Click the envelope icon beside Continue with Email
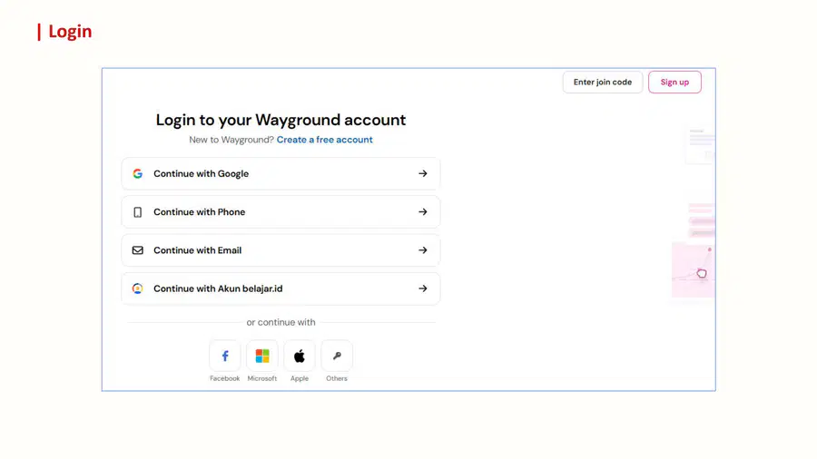The width and height of the screenshot is (817, 459). point(138,250)
